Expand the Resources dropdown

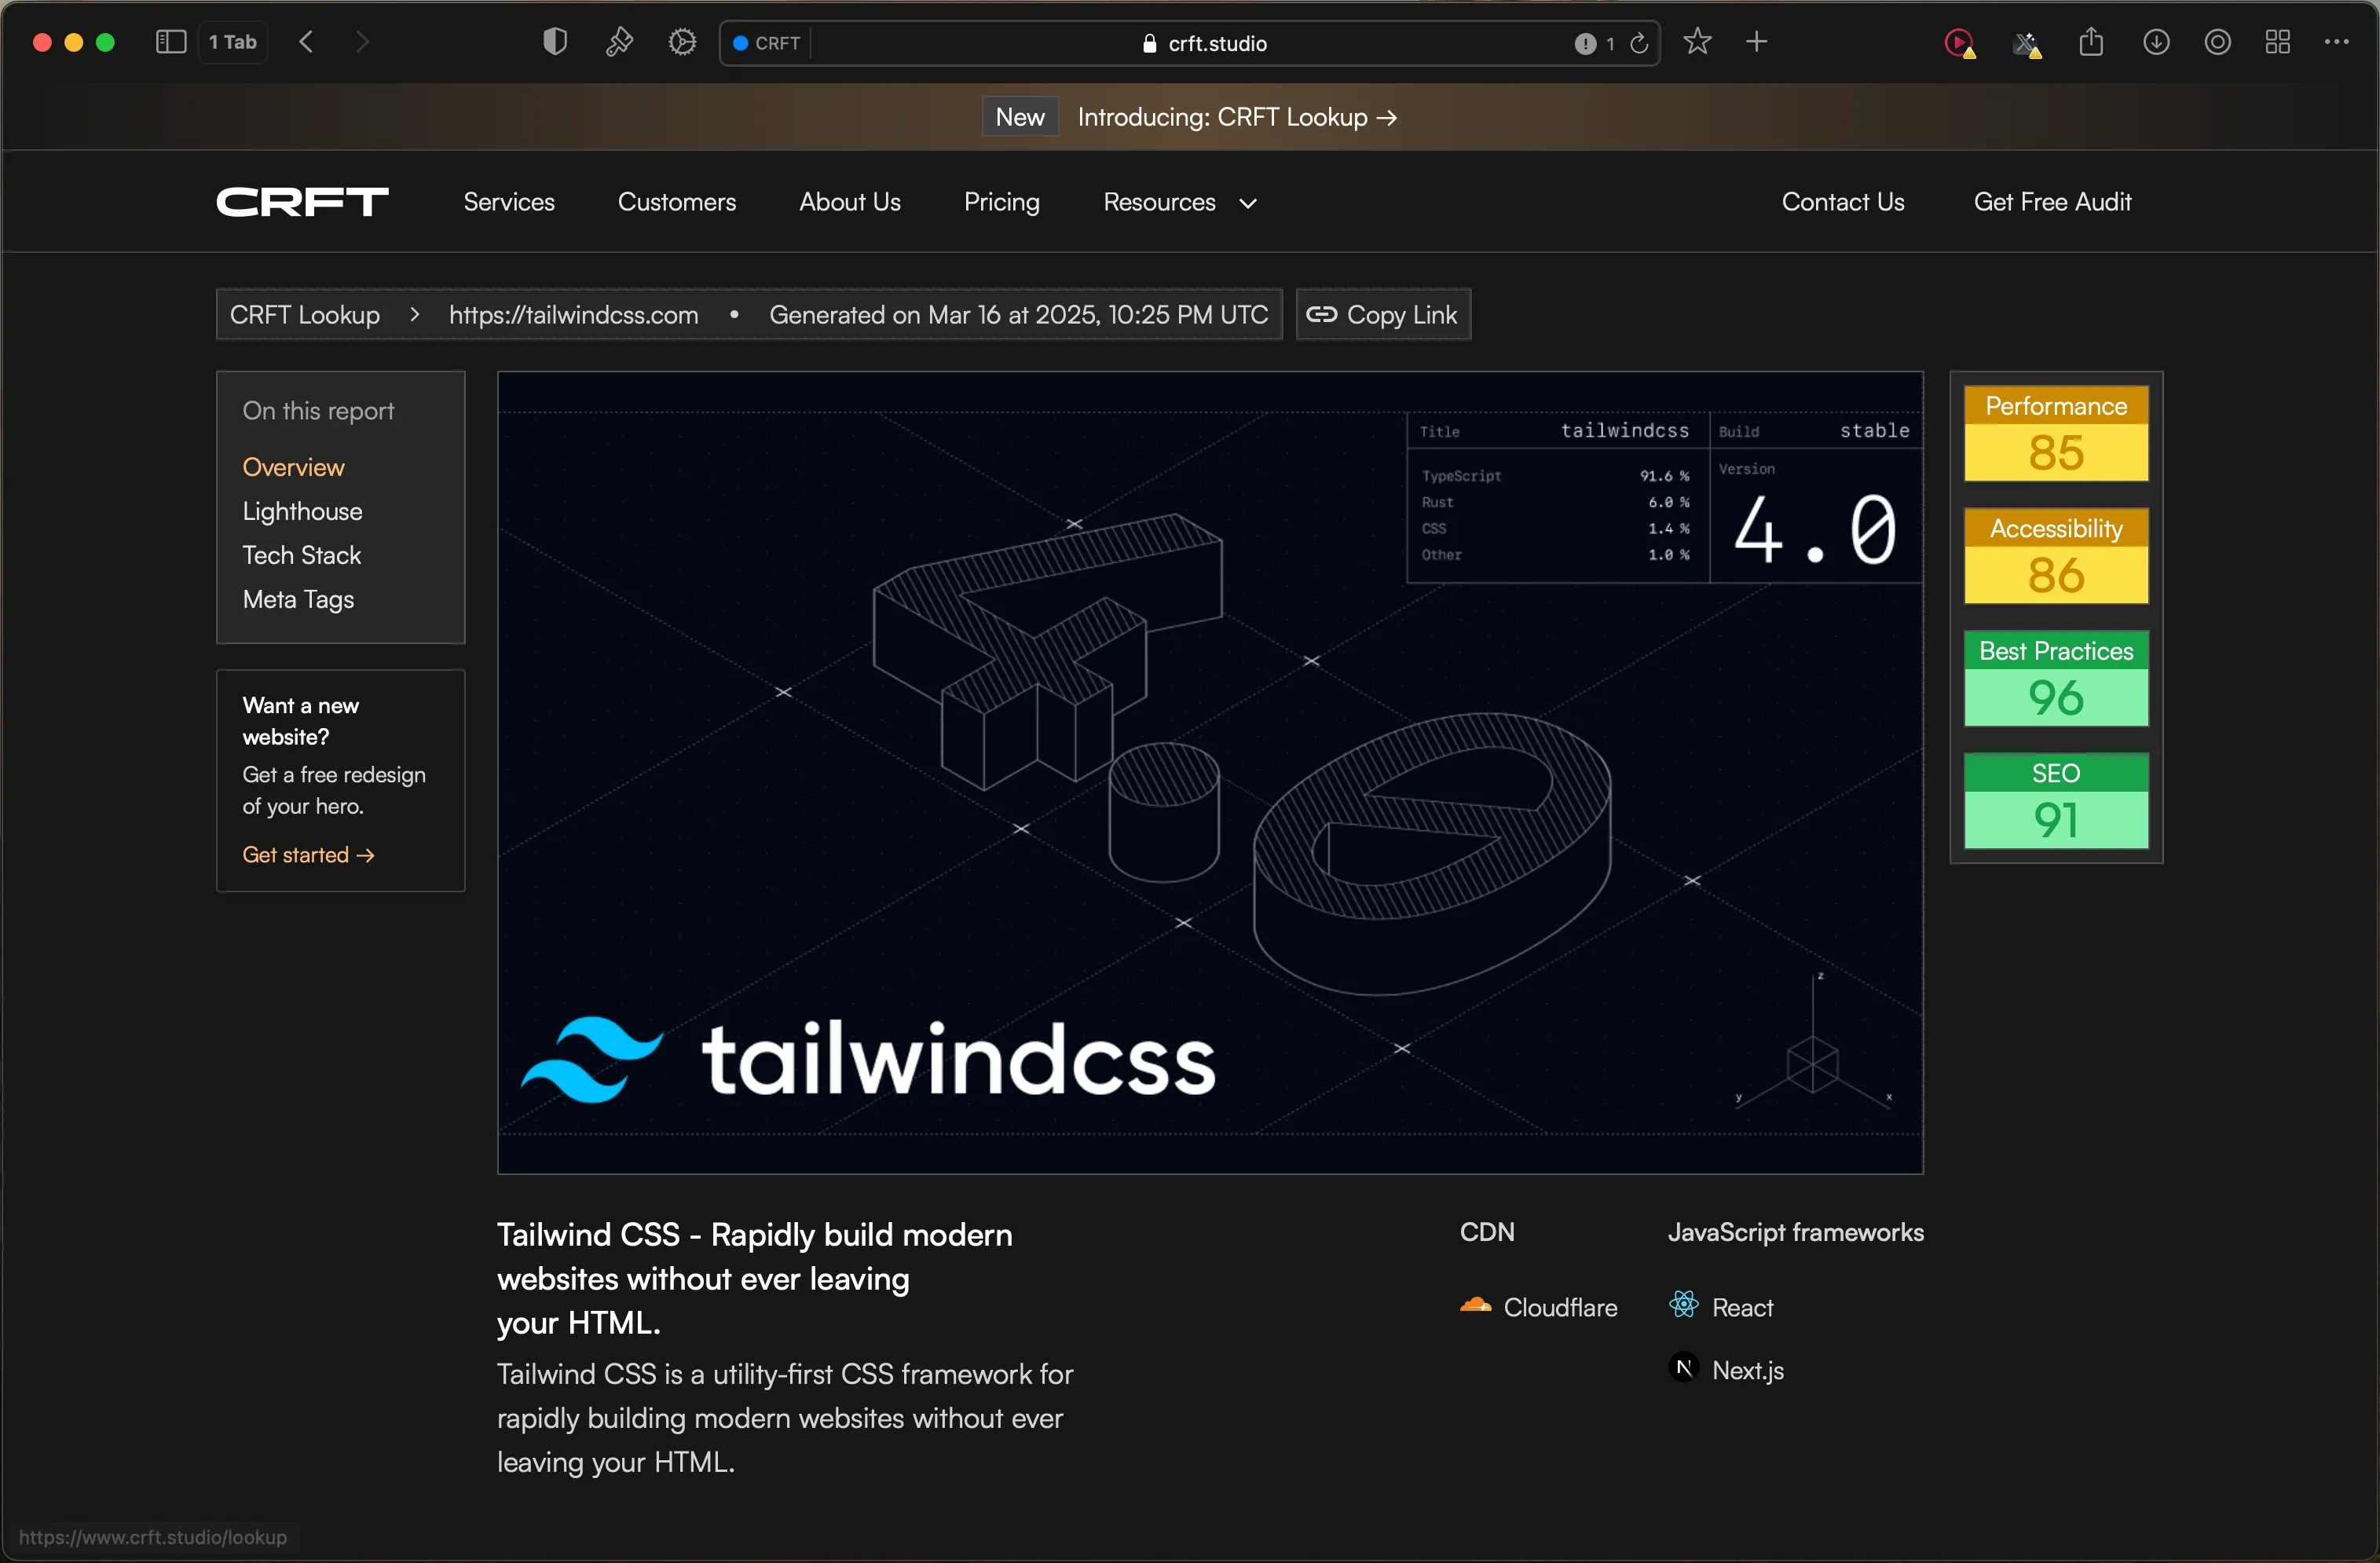pyautogui.click(x=1180, y=202)
